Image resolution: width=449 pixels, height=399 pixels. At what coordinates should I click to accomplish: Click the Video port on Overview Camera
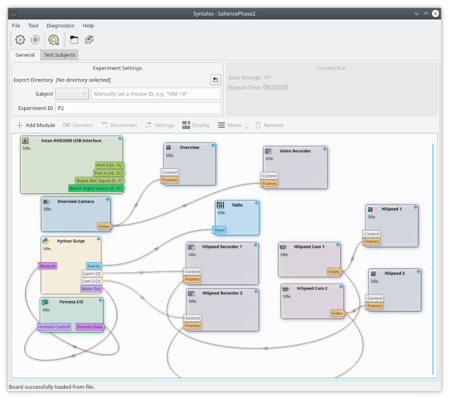point(104,226)
